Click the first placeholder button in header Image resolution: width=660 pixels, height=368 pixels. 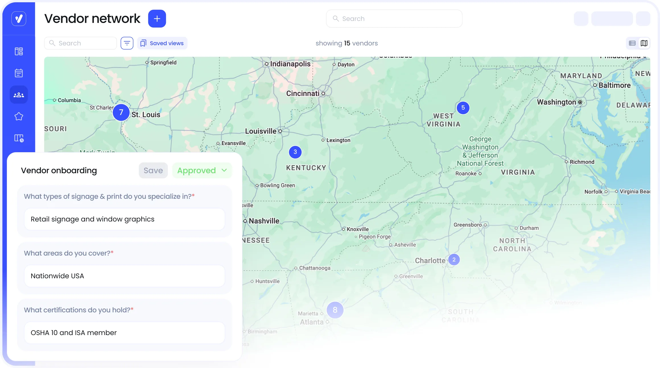point(581,19)
